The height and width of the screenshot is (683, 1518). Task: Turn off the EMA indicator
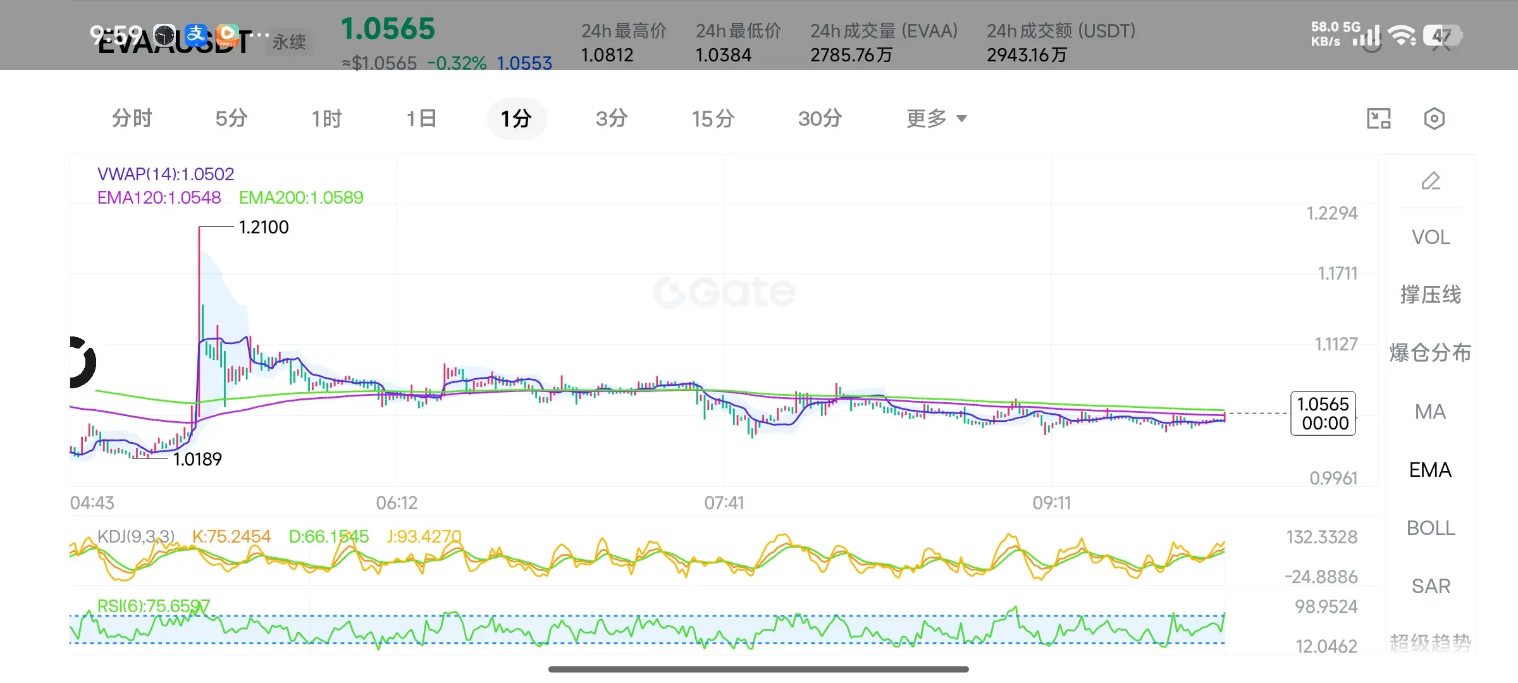(1431, 470)
